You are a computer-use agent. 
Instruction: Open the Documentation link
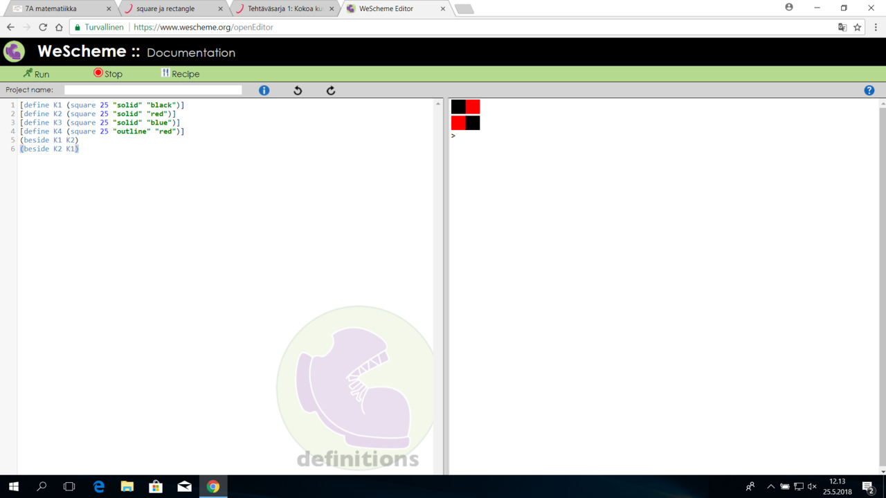[191, 53]
